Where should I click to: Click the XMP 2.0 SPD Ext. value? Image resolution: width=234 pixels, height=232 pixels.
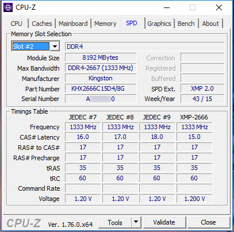[202, 88]
